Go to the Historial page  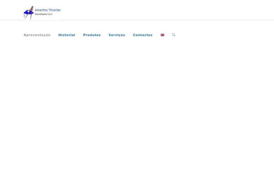67,35
